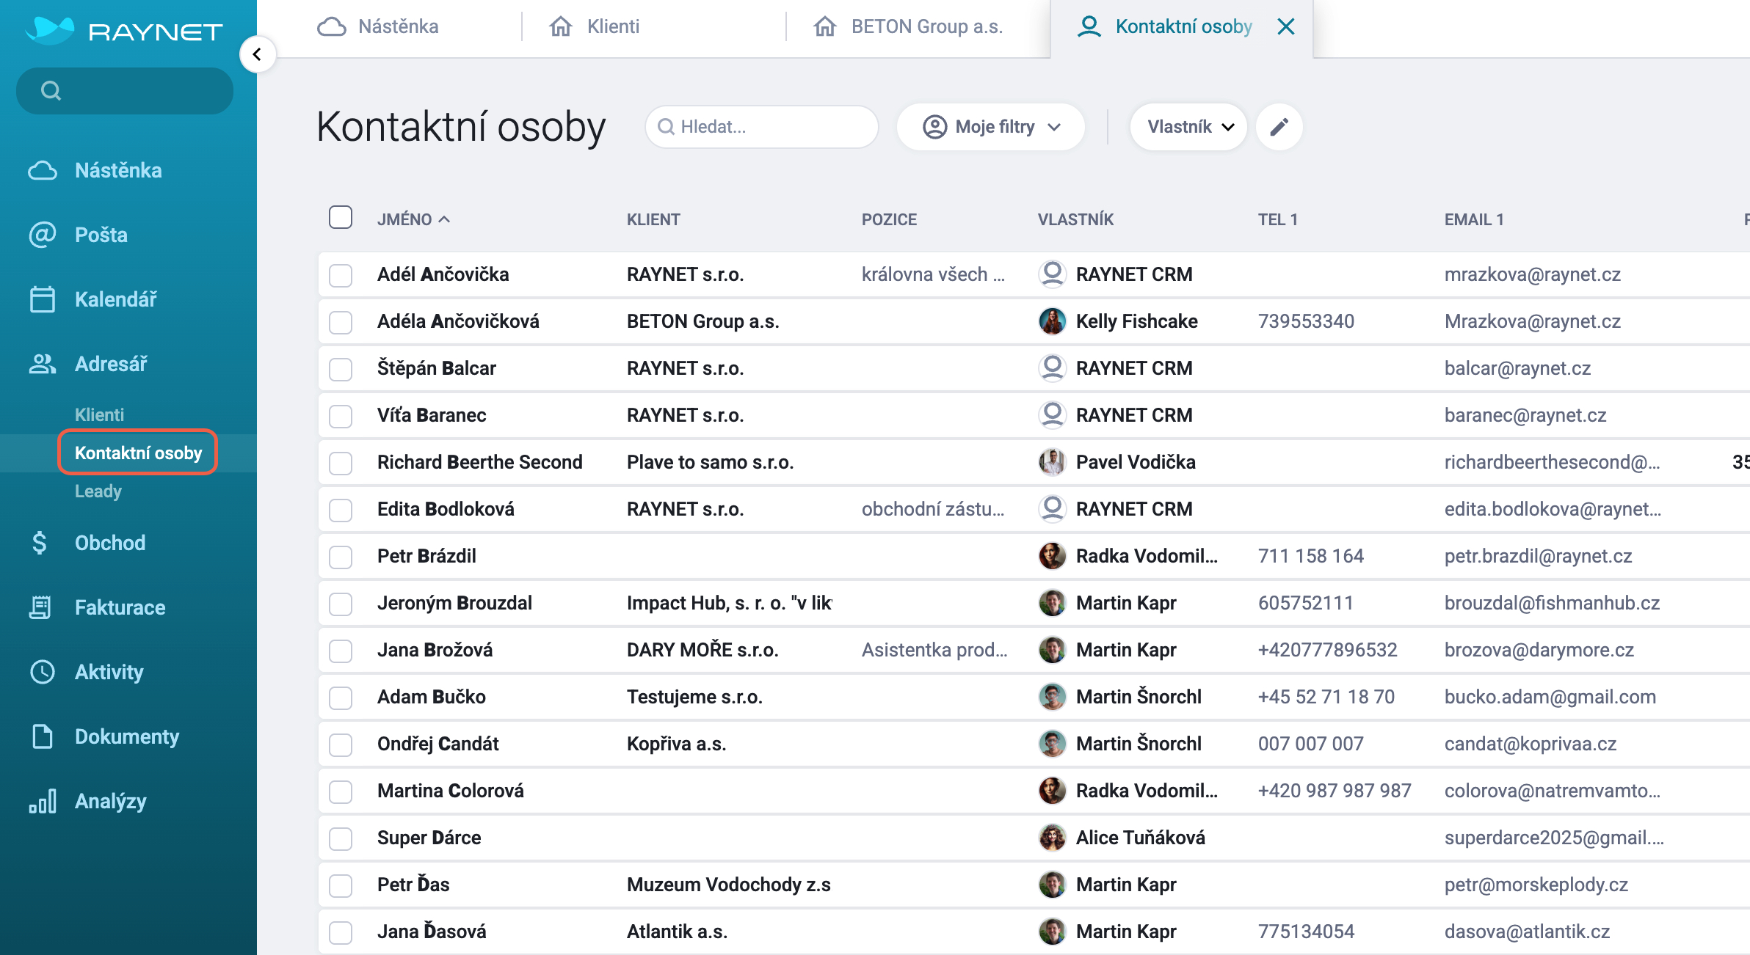Open Obchod dollar icon in sidebar

pos(40,543)
